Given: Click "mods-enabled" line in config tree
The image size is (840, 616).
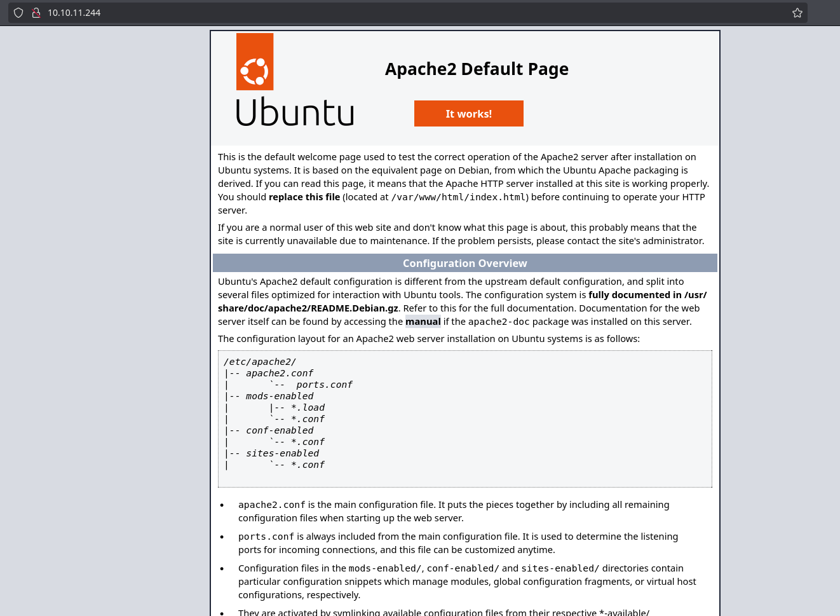Looking at the screenshot, I should point(280,396).
